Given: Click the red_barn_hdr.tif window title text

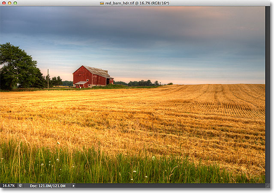Looking at the screenshot, I should click(137, 3).
